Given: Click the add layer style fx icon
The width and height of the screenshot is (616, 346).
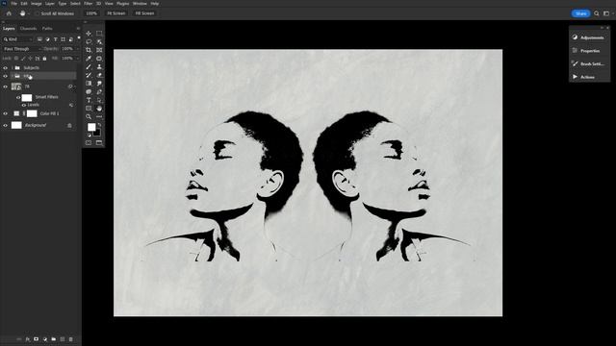Looking at the screenshot, I should pyautogui.click(x=28, y=339).
